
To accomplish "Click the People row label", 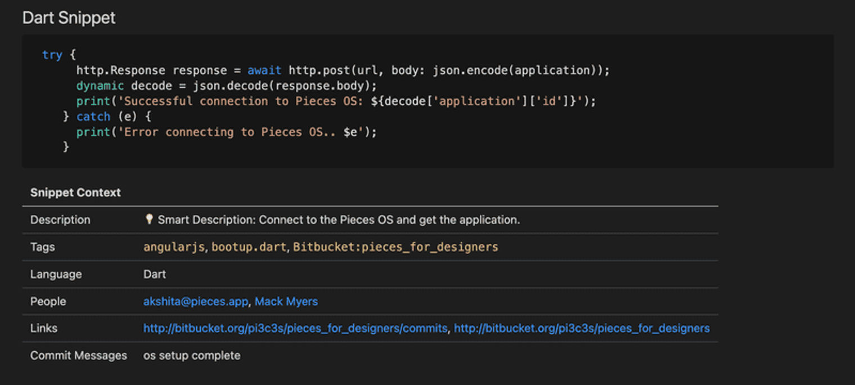I will click(48, 302).
